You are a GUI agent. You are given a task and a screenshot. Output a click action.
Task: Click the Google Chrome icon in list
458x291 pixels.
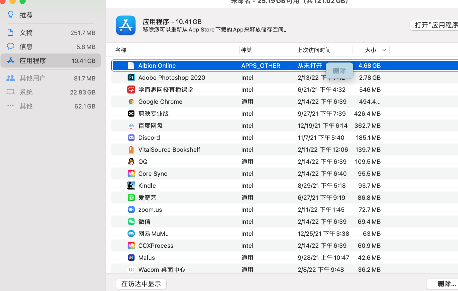(131, 102)
